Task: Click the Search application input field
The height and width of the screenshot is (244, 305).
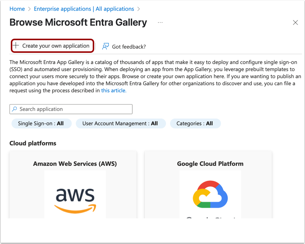Action: tap(71, 109)
